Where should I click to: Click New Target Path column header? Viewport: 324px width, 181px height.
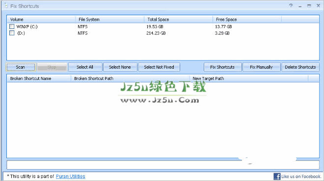click(249, 78)
